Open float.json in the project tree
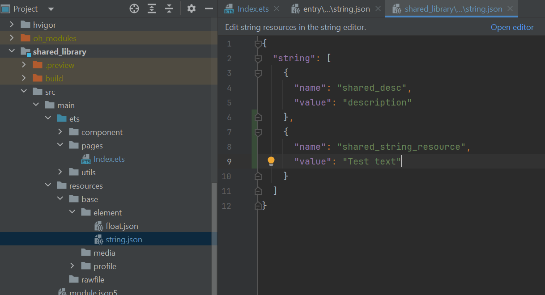This screenshot has height=295, width=545. point(122,226)
